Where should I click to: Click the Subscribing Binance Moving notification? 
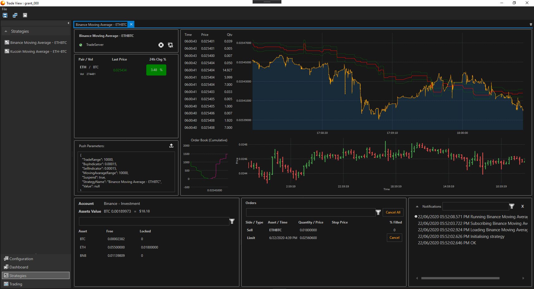[x=473, y=223]
